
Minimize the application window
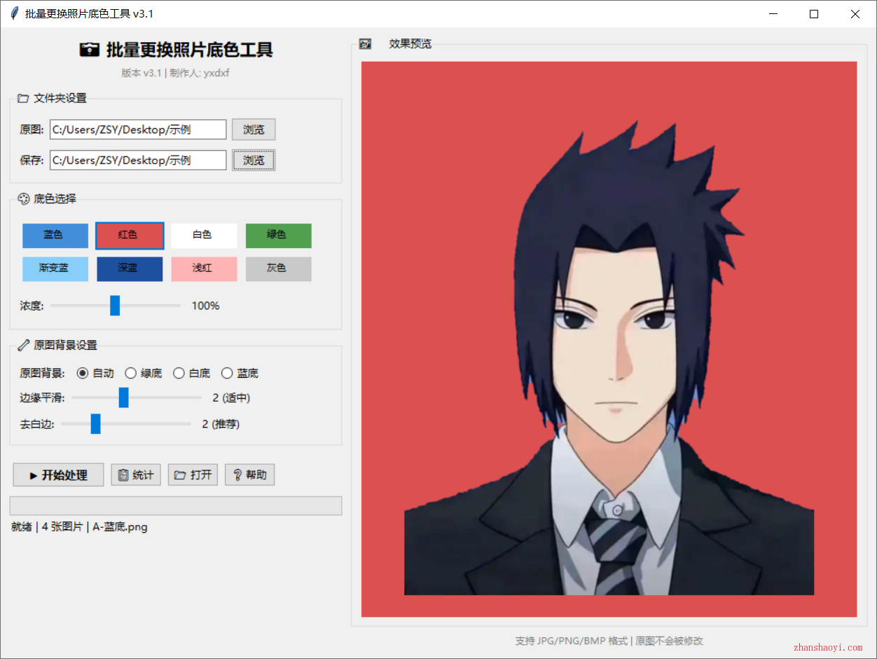point(773,14)
